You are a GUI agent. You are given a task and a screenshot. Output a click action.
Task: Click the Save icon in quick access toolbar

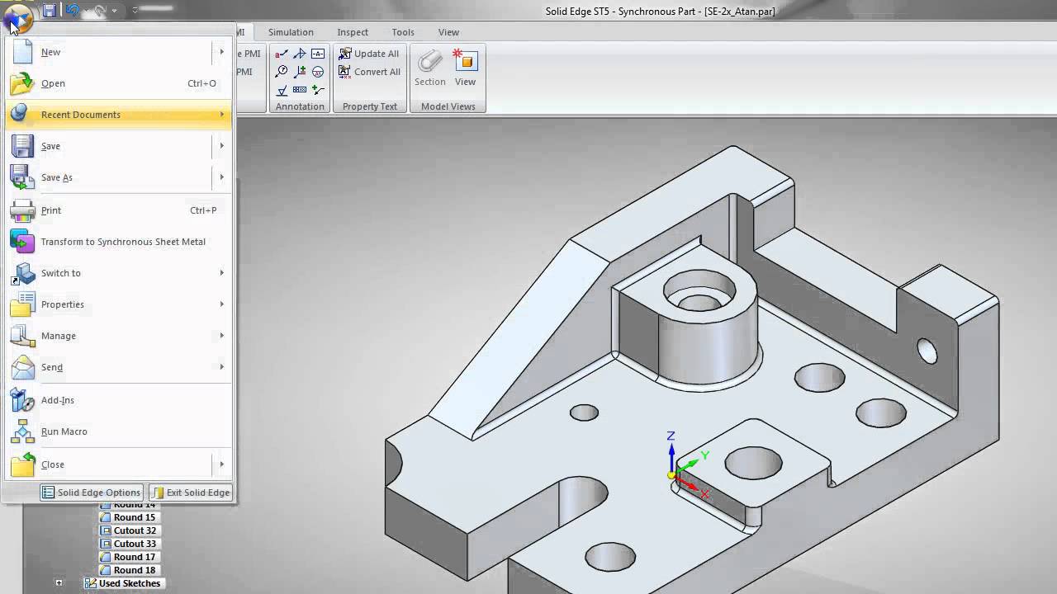(x=50, y=11)
